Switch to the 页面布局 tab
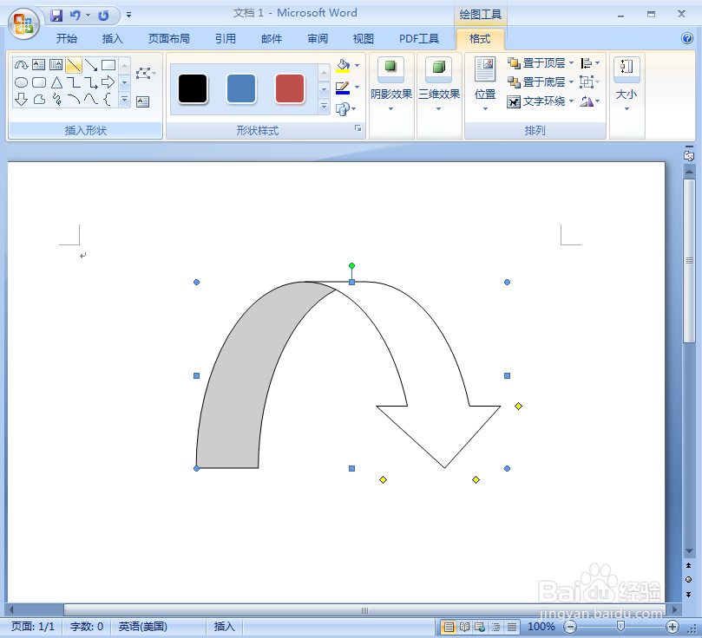 [169, 39]
